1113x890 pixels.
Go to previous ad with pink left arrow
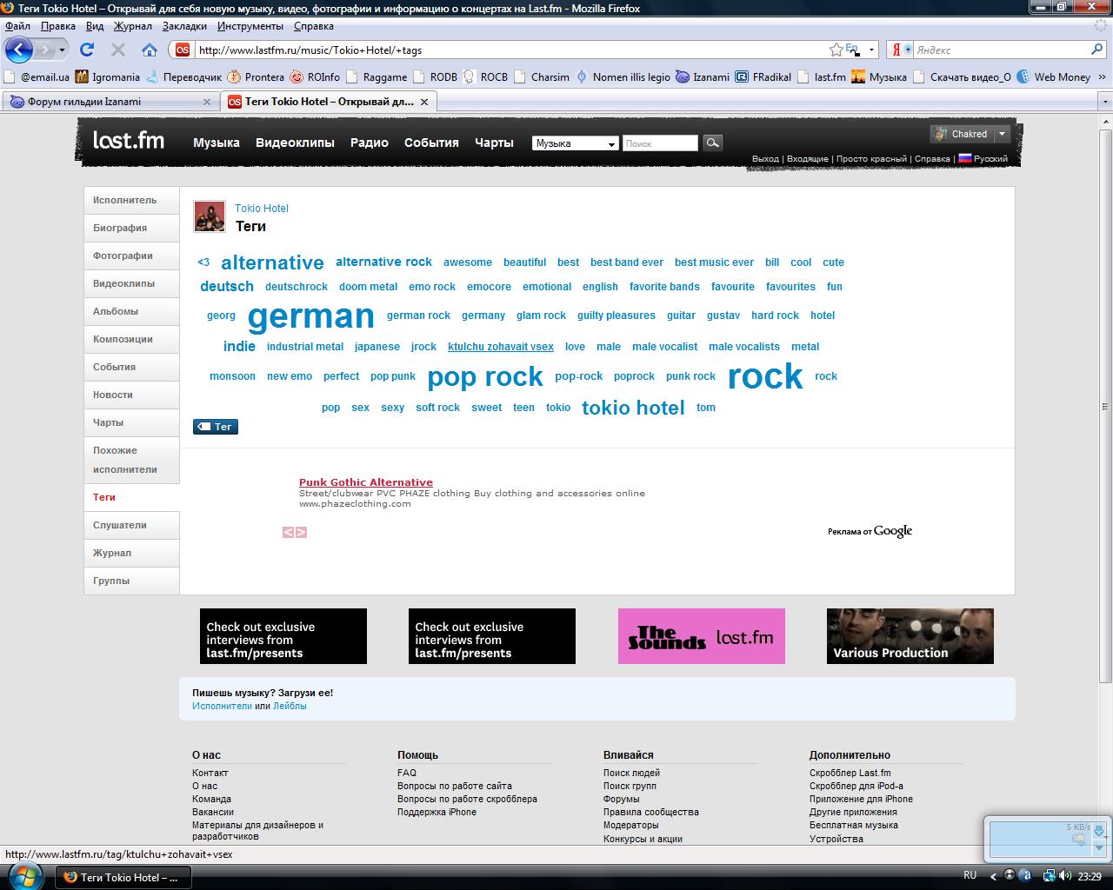[x=289, y=532]
